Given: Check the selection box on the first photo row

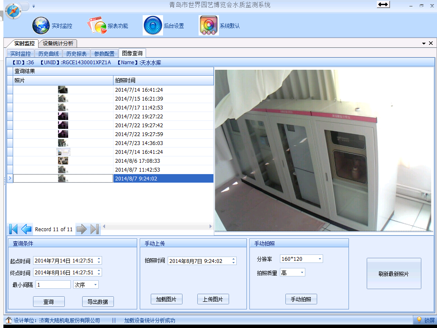Looking at the screenshot, I should [9, 89].
